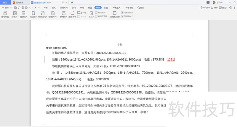The width and height of the screenshot is (237, 127).
Task: Click the text 13N1-AHA0221 2040pcs)
Action: (x=63, y=79)
